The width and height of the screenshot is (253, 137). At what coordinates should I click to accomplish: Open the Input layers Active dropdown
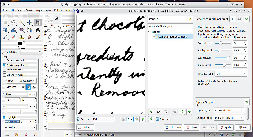click(x=229, y=111)
